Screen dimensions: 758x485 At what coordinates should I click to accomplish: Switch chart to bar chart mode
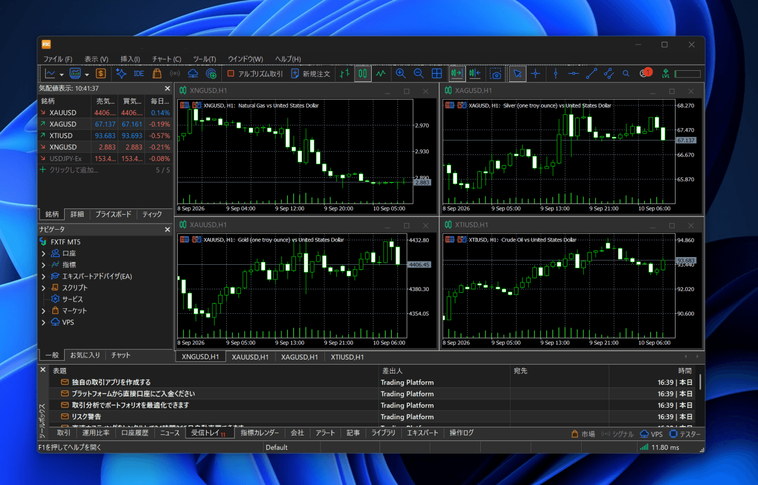(345, 74)
